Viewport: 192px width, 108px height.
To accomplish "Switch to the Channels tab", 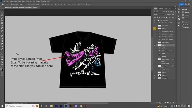I will (x=161, y=8).
